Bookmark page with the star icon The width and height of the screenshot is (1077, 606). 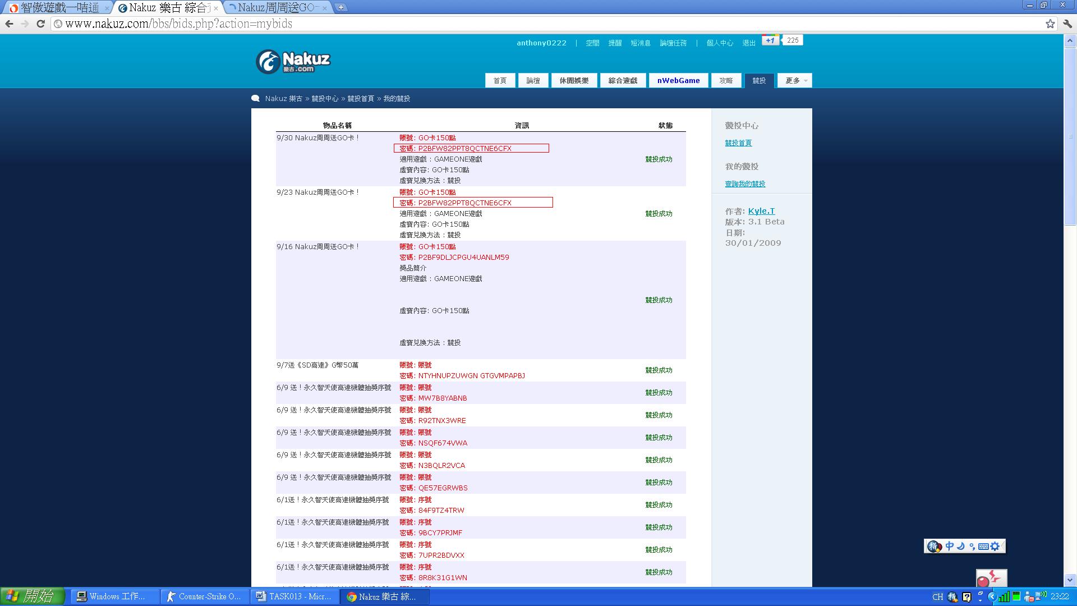pos(1050,24)
